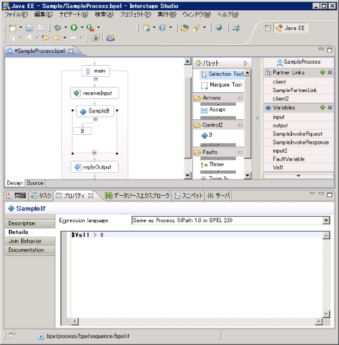The image size is (339, 345).
Task: Click the Print toolbar icon
Action: pyautogui.click(x=41, y=28)
